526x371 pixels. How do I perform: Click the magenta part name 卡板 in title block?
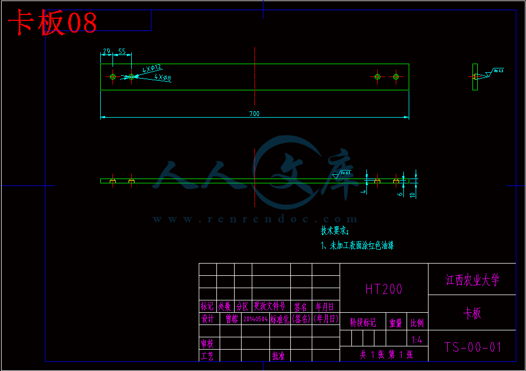(472, 313)
